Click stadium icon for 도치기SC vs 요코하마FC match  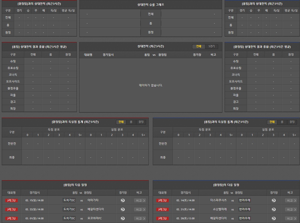coord(122,218)
